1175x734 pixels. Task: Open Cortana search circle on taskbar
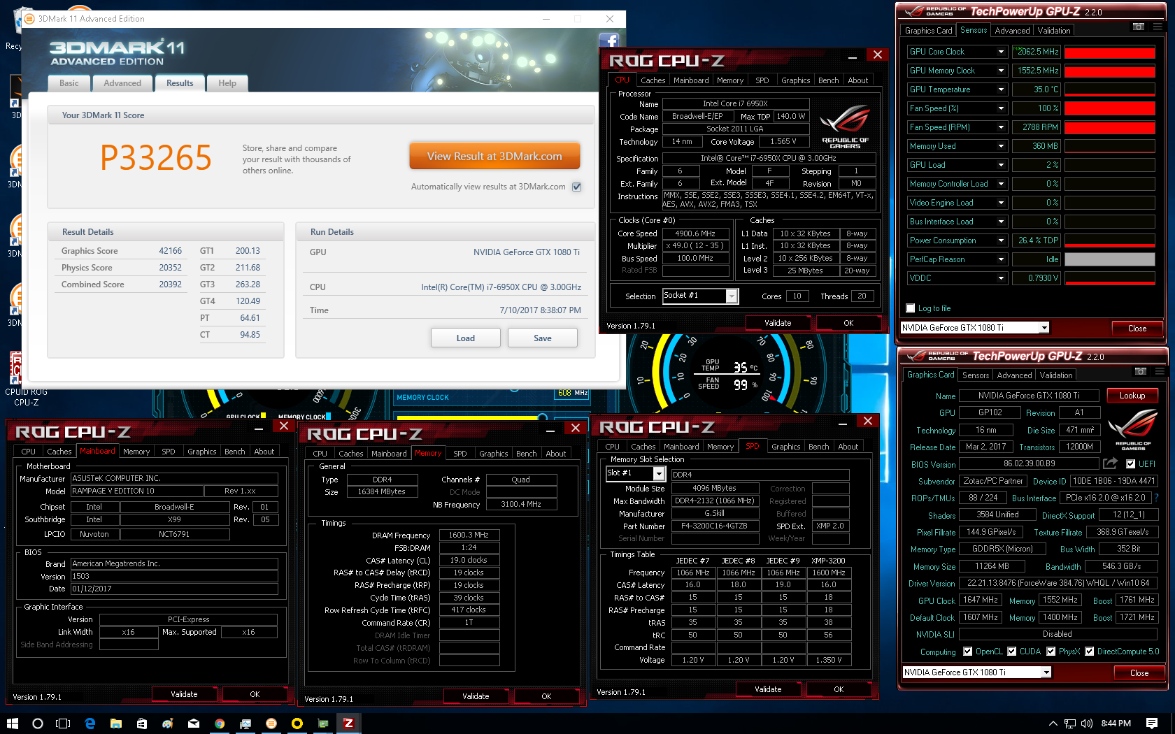[38, 724]
